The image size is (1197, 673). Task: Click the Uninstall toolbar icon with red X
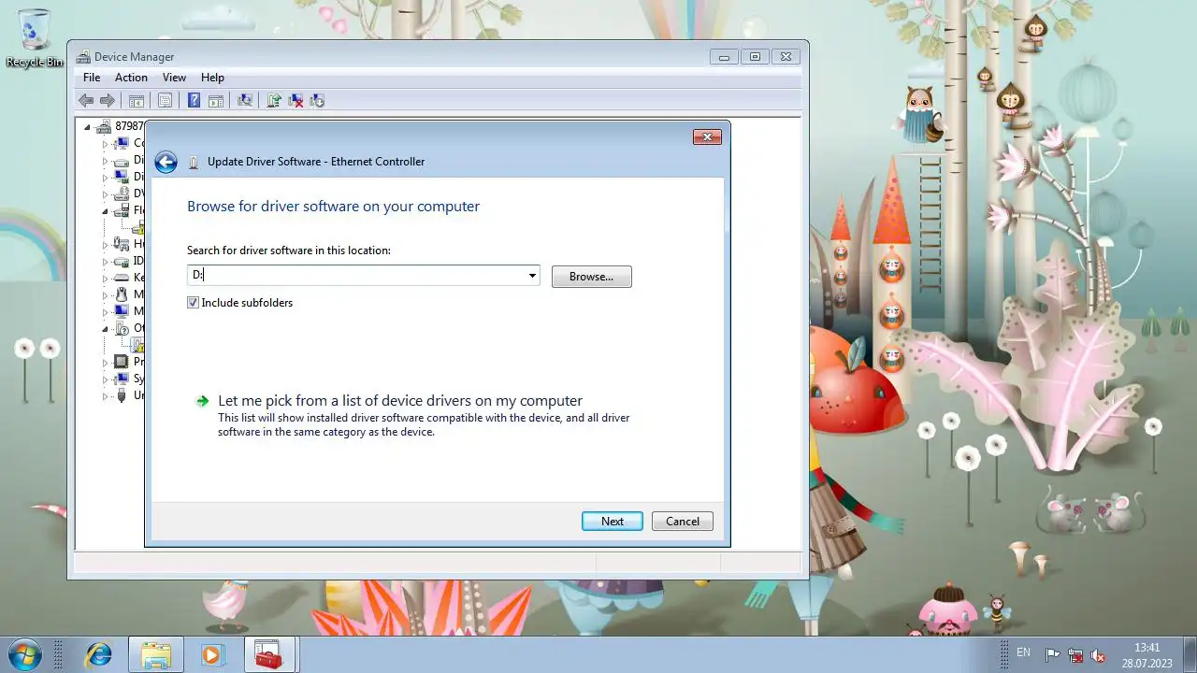pyautogui.click(x=296, y=100)
